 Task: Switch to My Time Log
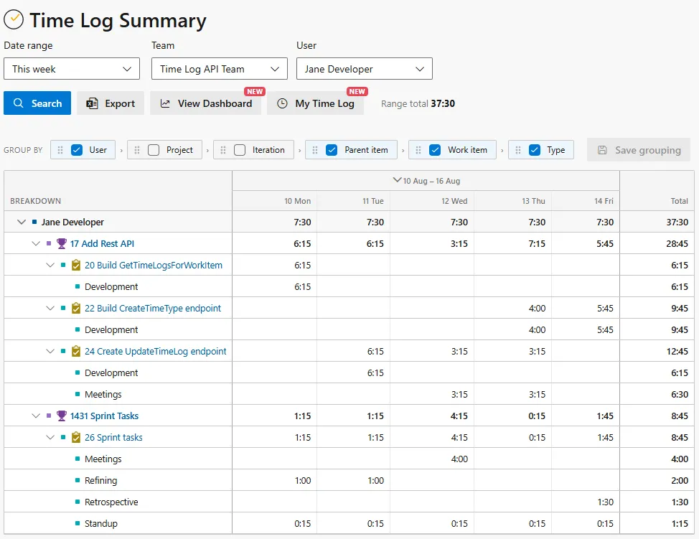tap(316, 103)
